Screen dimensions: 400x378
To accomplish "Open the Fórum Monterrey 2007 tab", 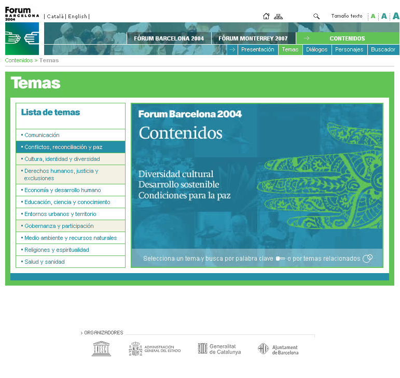I will pyautogui.click(x=253, y=38).
